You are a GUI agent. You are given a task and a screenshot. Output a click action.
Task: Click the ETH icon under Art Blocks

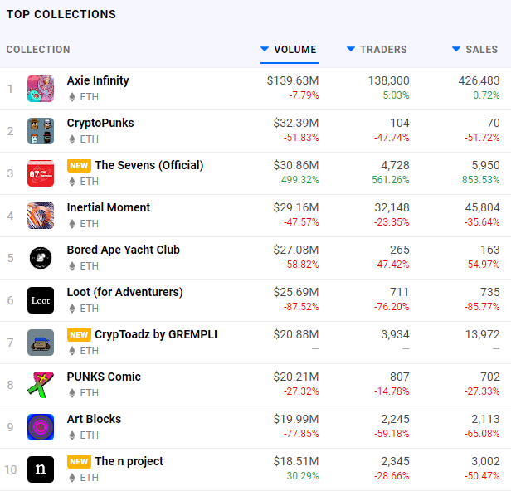click(x=72, y=435)
